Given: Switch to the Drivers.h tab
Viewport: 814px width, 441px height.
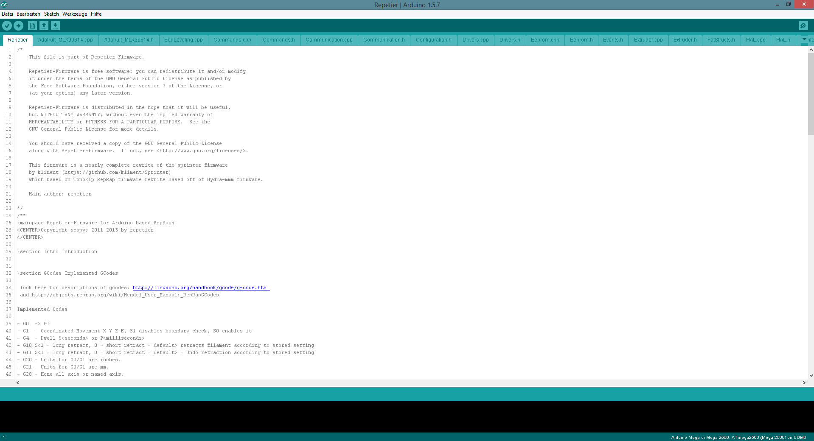Looking at the screenshot, I should 510,40.
